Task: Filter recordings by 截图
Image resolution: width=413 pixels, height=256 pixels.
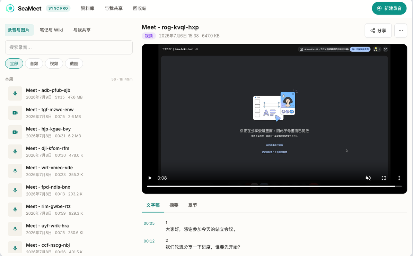Action: point(74,63)
